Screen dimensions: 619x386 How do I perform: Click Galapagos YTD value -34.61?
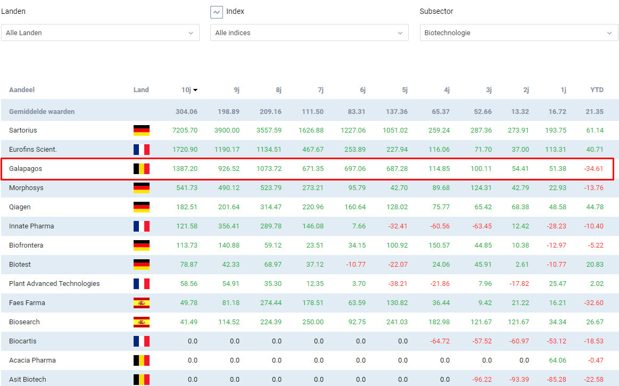pyautogui.click(x=594, y=169)
